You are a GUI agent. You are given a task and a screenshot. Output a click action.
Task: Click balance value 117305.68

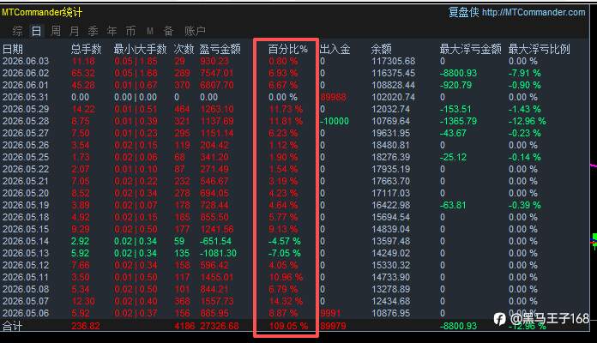394,61
